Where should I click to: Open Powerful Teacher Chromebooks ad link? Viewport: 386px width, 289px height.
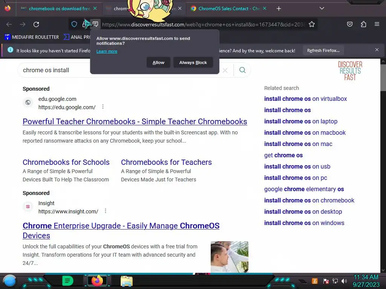tap(135, 122)
